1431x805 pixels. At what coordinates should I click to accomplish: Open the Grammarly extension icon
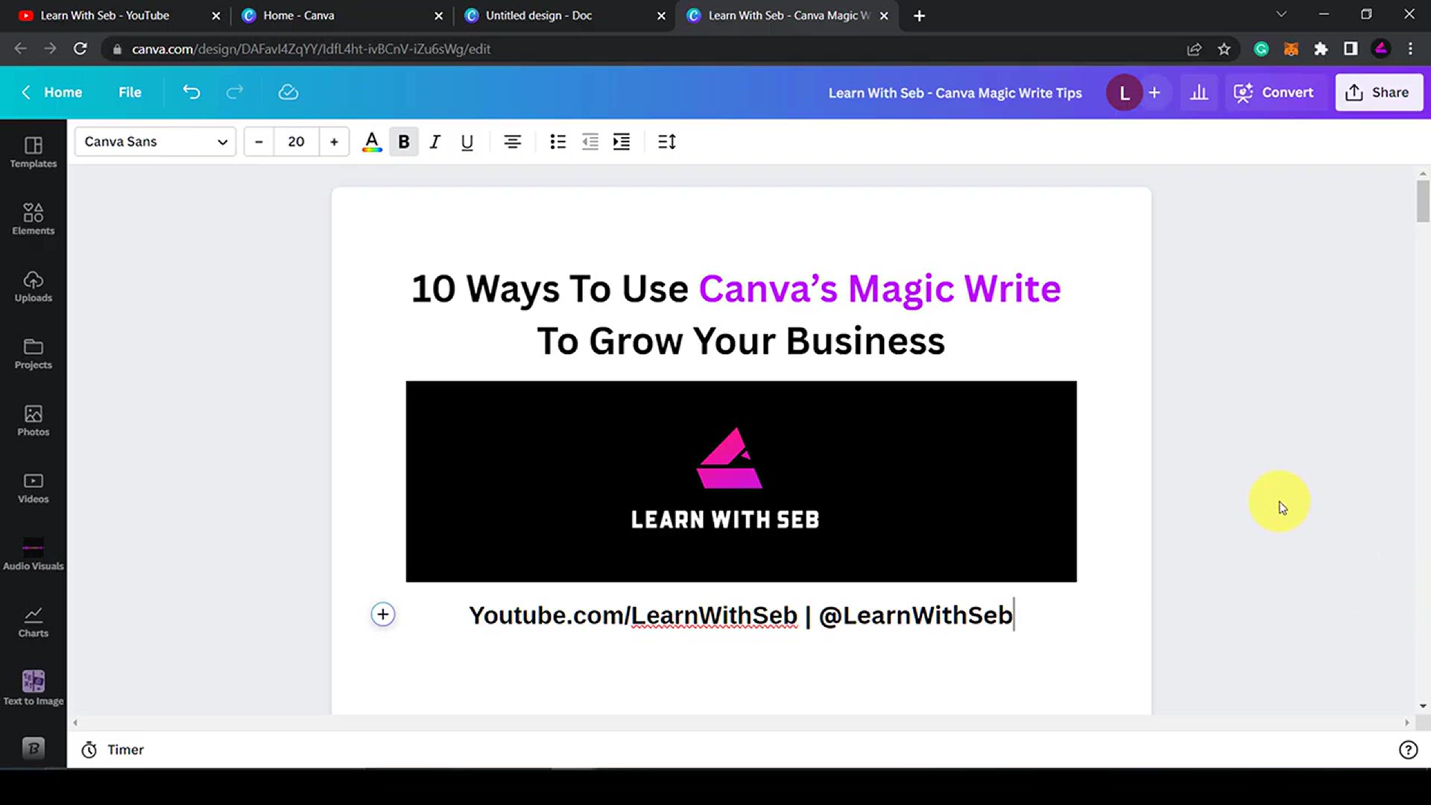(x=1261, y=48)
